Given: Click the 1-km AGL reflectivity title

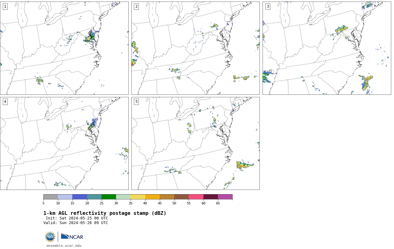Looking at the screenshot, I should point(105,213).
